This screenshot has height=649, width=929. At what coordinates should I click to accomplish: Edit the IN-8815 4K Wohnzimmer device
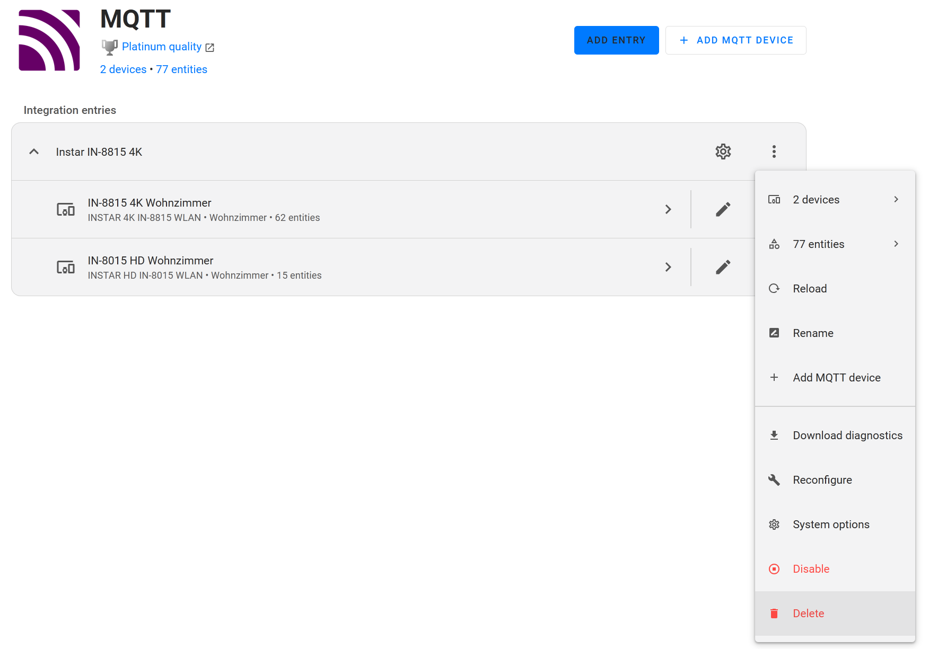pos(723,209)
